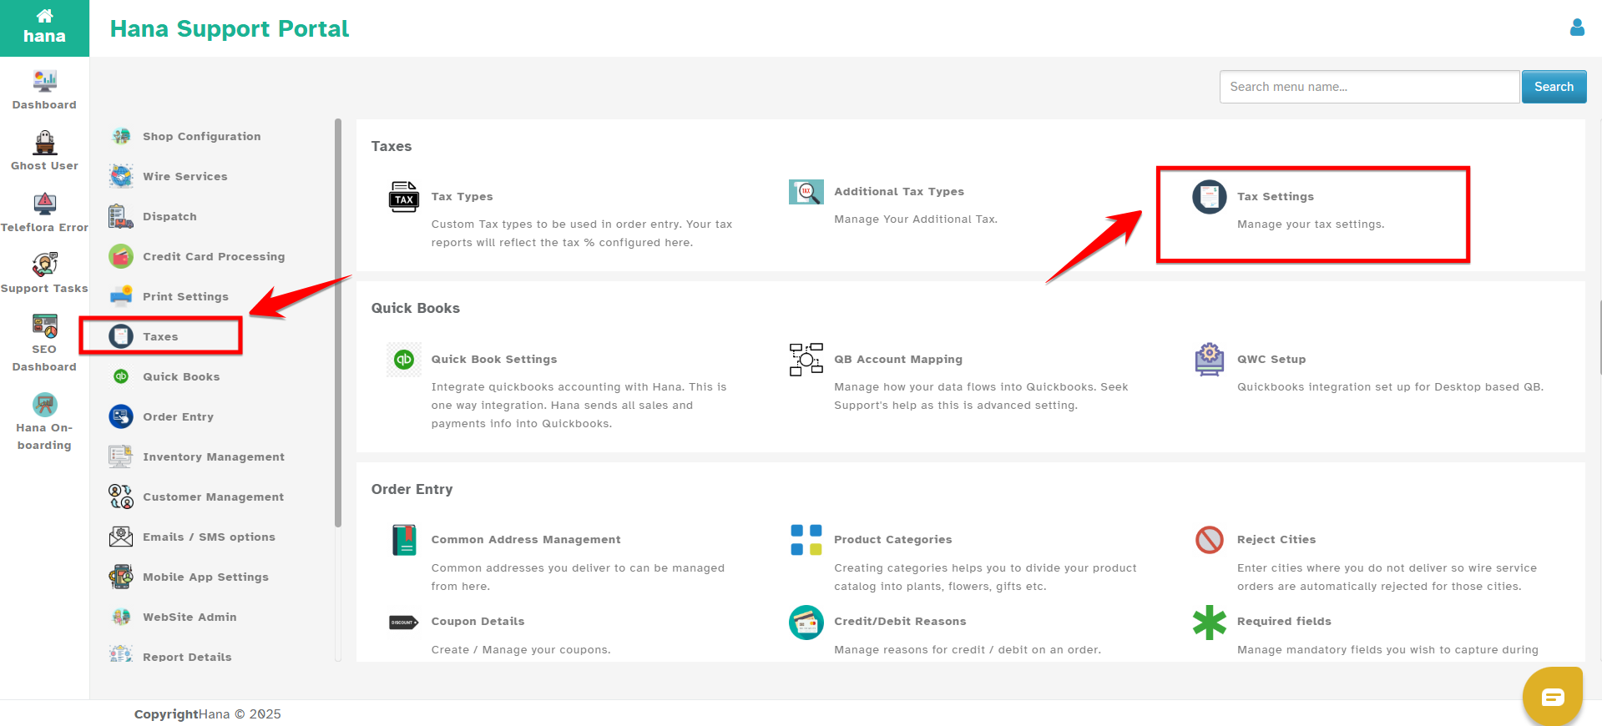Click the Customer Management icon
Screen dimensions: 1602x726
pyautogui.click(x=121, y=497)
